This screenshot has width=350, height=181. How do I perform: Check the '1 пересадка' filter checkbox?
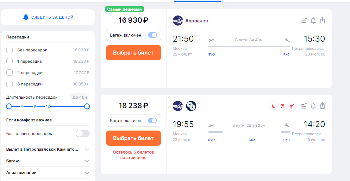pos(9,61)
